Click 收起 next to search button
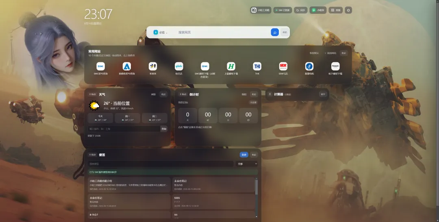439x222 pixels. (x=285, y=33)
